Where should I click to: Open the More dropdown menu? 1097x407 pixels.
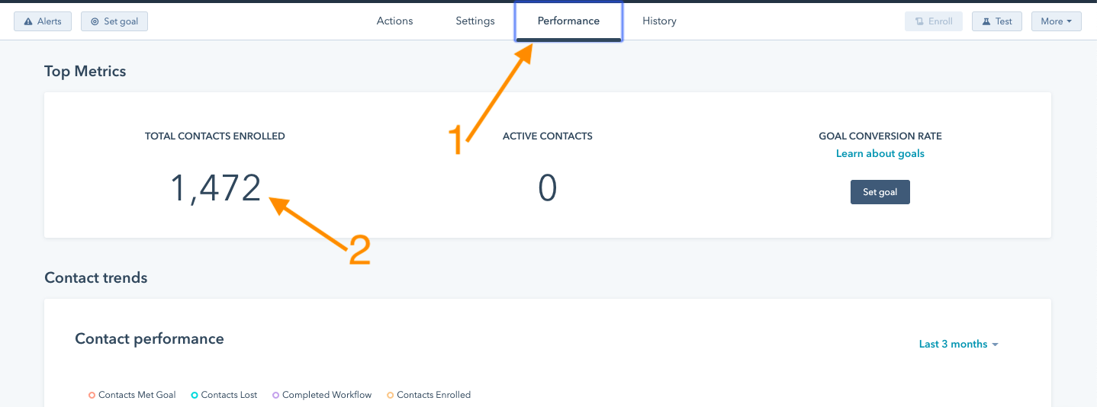1056,21
